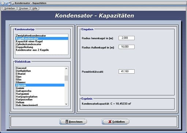Viewport: 187px width, 133px height.
Task: Choose Gummi dielectric
Action: coord(40,88)
